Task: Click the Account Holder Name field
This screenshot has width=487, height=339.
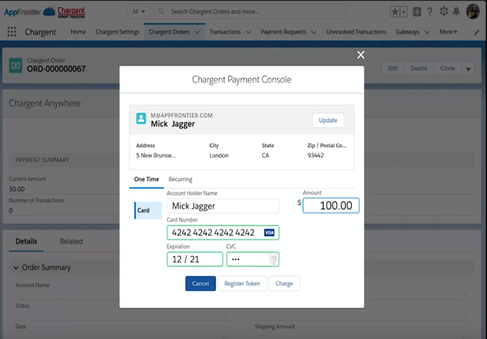Action: point(223,206)
